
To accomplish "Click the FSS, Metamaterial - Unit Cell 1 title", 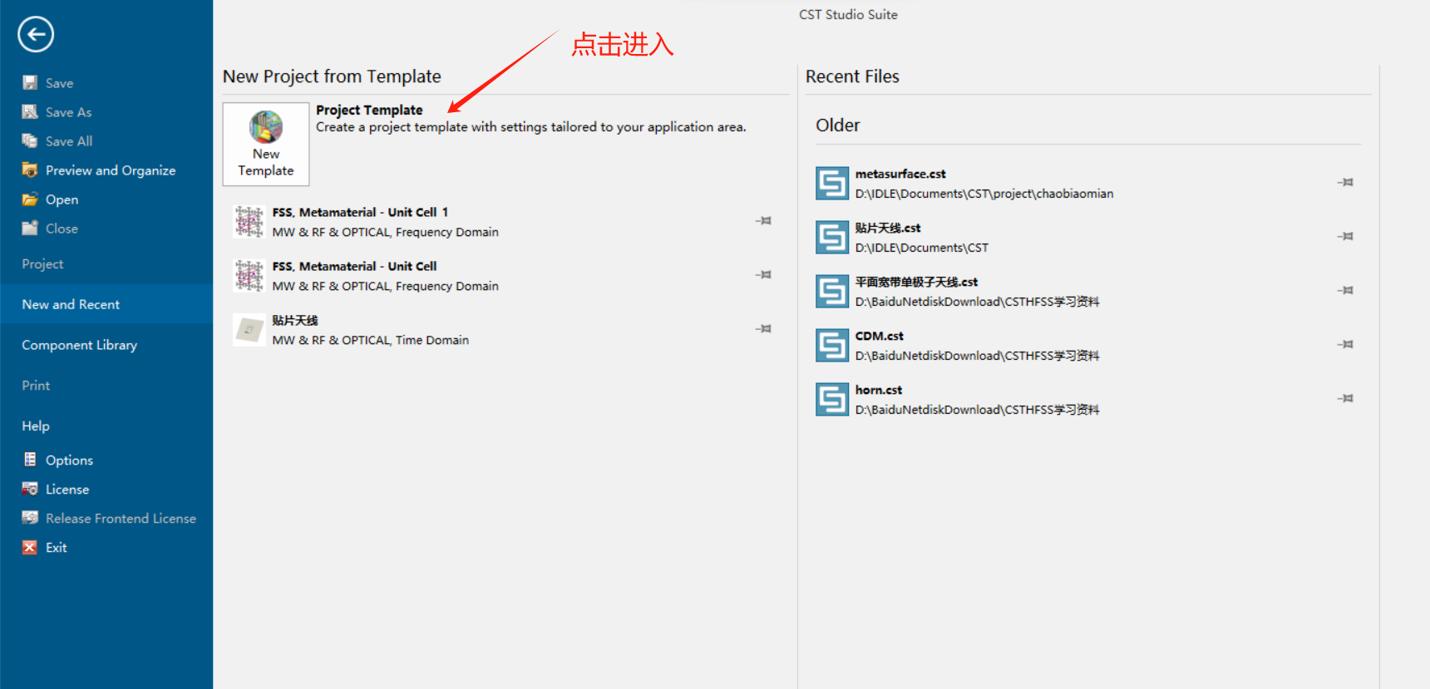I will tap(360, 212).
